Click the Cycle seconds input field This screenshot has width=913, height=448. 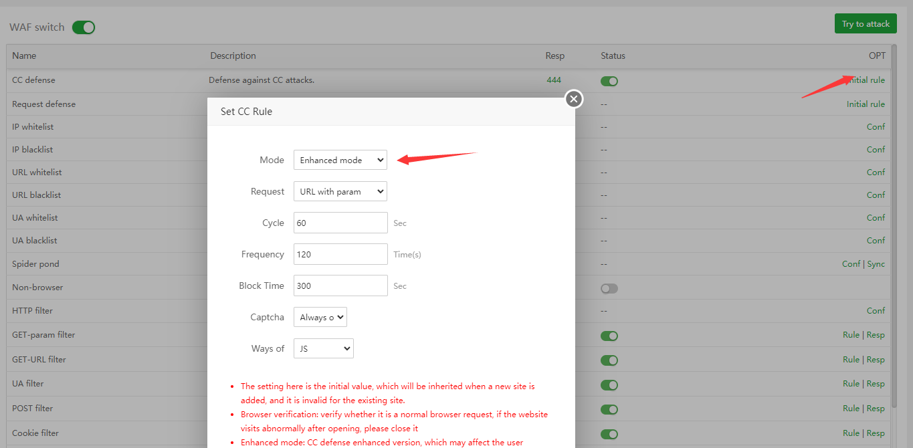340,223
